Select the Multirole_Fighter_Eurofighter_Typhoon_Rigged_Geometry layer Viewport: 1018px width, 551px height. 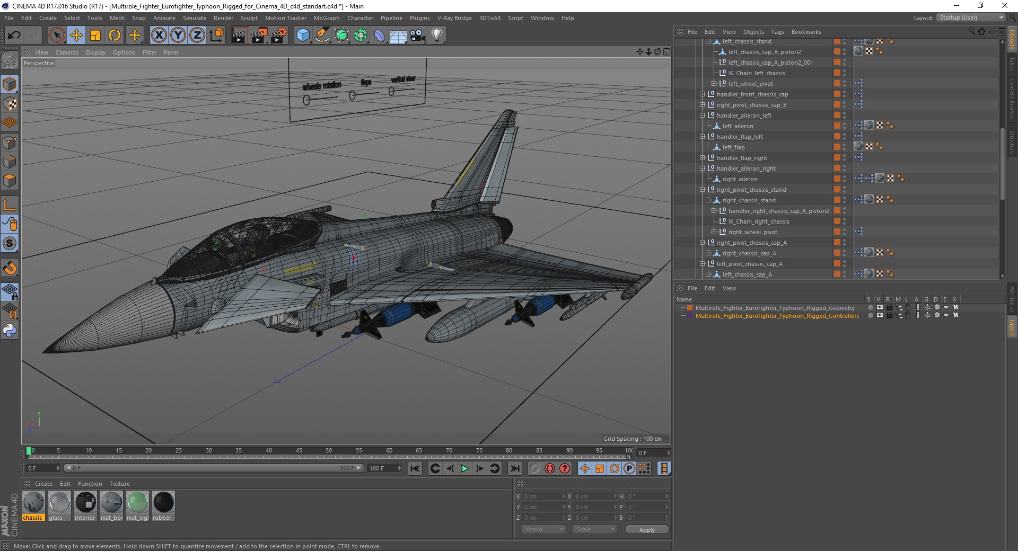tap(775, 308)
